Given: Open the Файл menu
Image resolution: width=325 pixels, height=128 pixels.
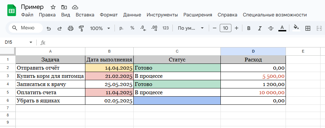Looking at the screenshot, I should click(x=27, y=15).
